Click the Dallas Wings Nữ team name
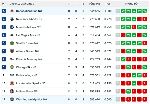150x104 pixels. [26, 75]
